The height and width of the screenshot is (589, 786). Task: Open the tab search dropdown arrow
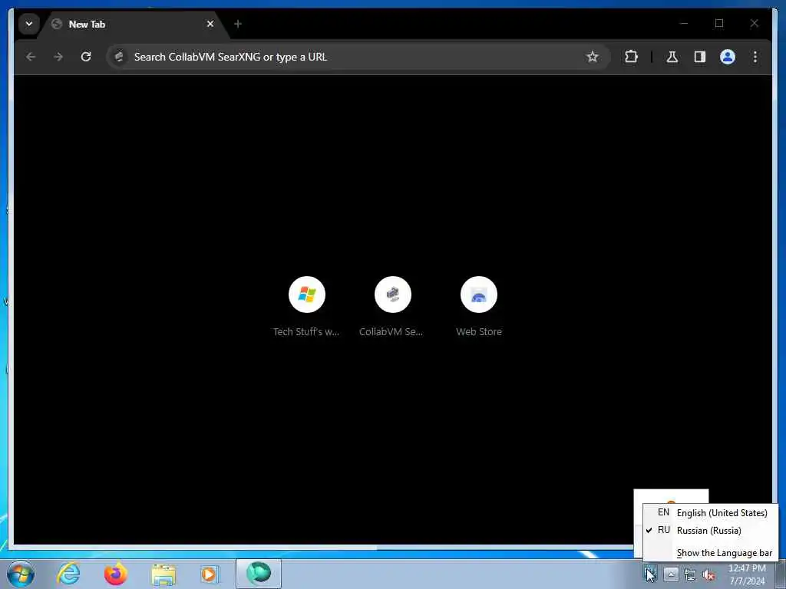pos(29,24)
